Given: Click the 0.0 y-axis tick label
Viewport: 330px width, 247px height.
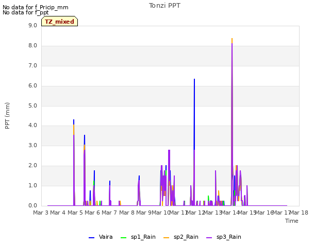Looking at the screenshot, I should pos(32,206).
